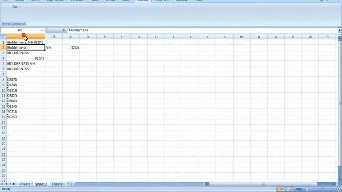The image size is (342, 192).
Task: Jump to the last sheet with the tab arrow
Action: point(14,184)
